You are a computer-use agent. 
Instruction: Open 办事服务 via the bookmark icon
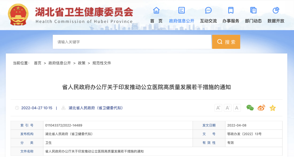pyautogui.click(x=230, y=10)
